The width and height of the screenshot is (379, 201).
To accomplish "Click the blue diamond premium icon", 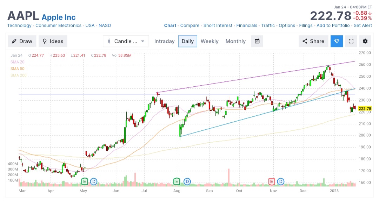I will tap(337, 41).
